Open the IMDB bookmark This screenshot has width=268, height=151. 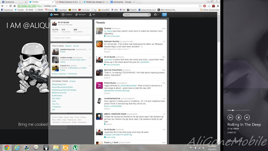click(72, 10)
